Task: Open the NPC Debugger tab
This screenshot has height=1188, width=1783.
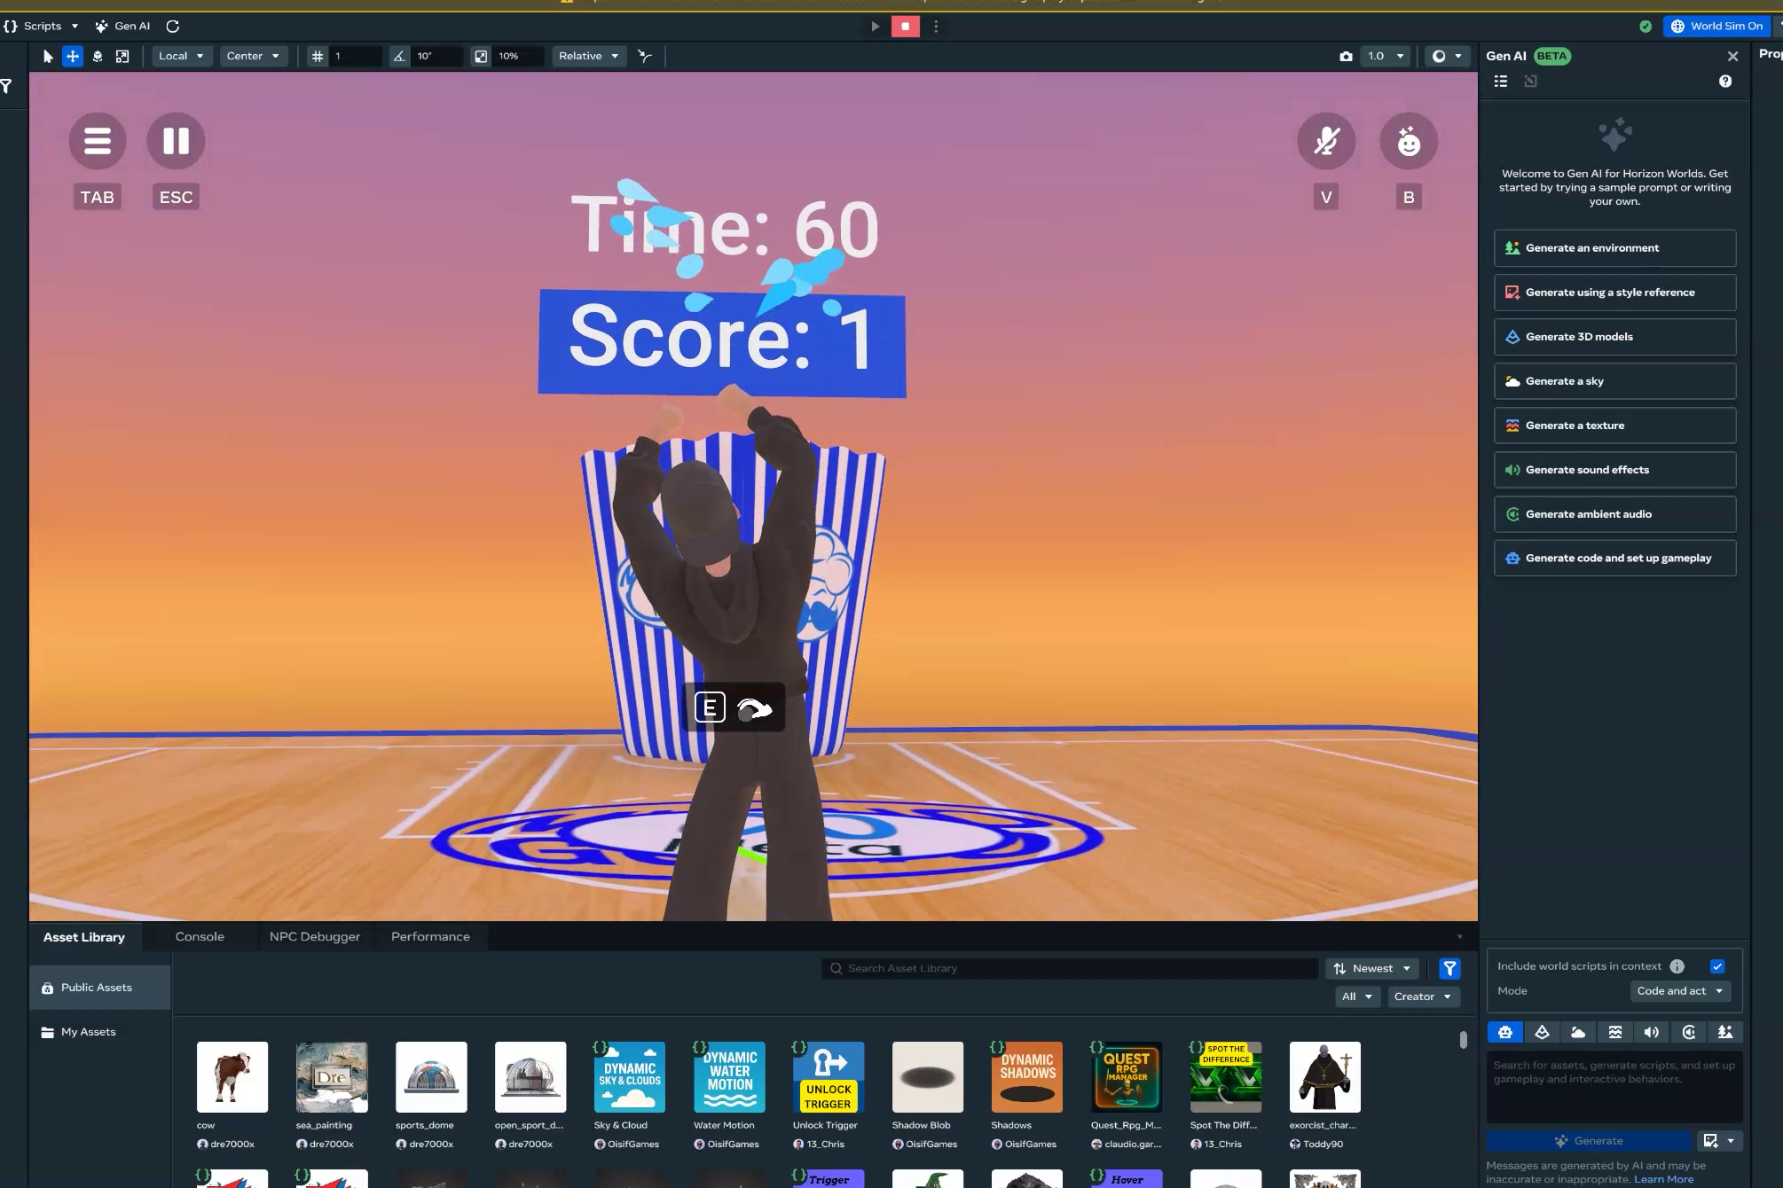Action: pos(314,937)
